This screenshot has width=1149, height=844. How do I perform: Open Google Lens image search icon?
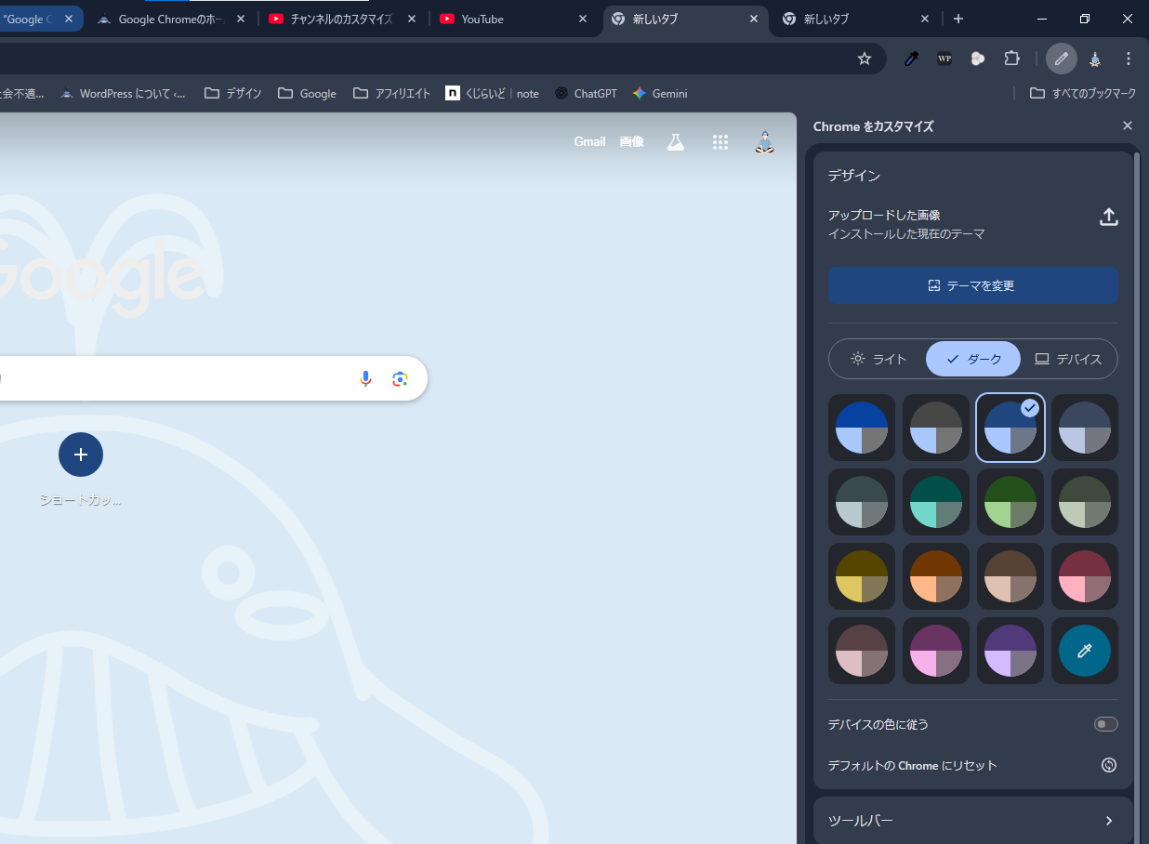[400, 378]
